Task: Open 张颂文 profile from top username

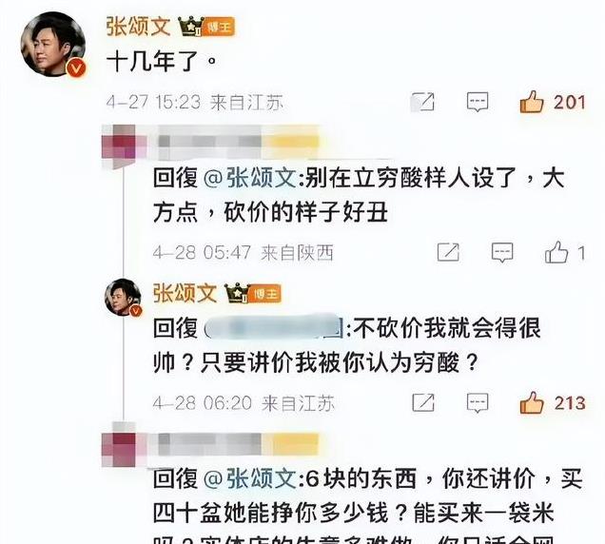Action: click(138, 27)
